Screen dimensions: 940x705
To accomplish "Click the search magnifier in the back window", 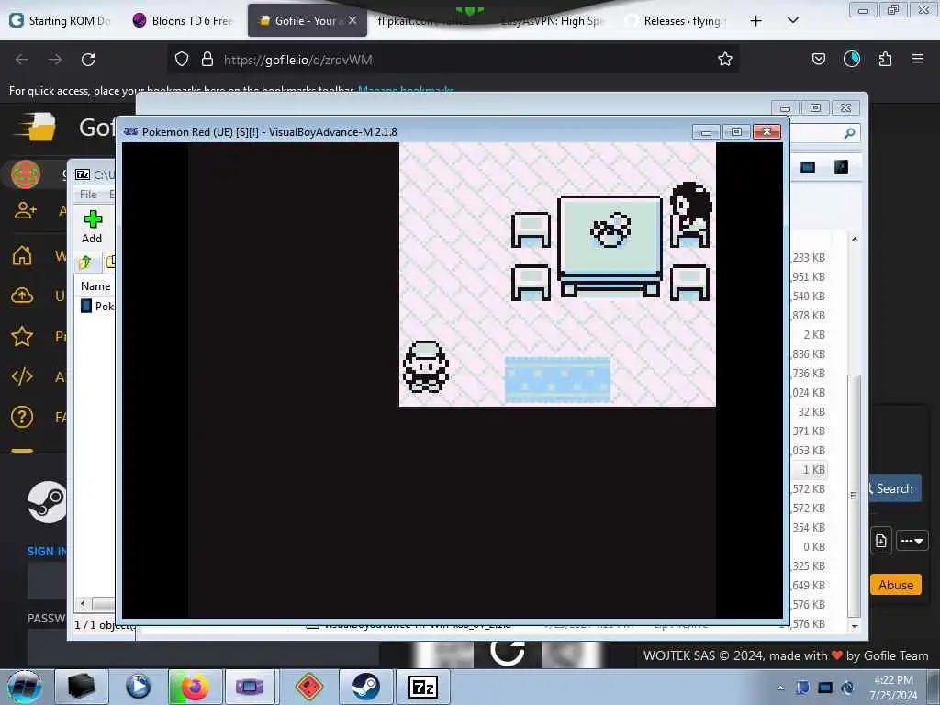I will pyautogui.click(x=849, y=133).
